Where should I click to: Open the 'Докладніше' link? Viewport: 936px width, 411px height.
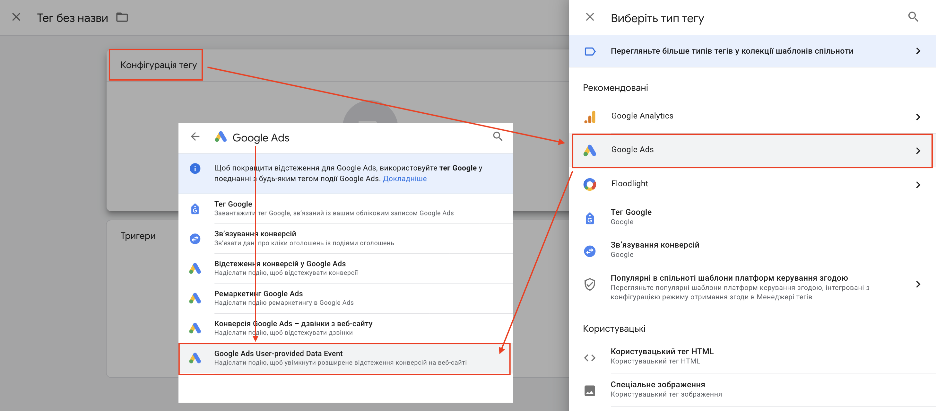pyautogui.click(x=405, y=179)
